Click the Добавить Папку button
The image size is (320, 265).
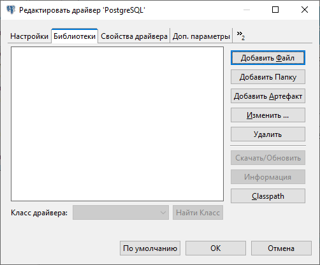pos(268,77)
